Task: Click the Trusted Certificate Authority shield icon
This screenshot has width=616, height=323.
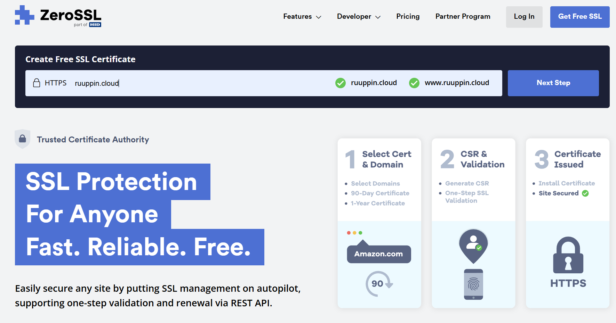Action: (22, 139)
